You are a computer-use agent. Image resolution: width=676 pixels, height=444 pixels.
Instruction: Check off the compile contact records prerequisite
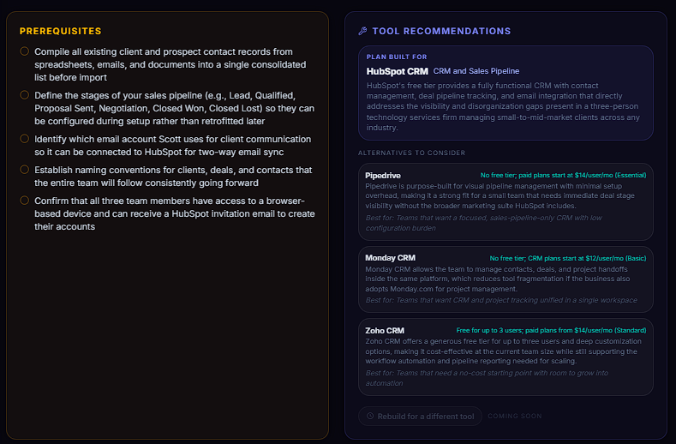point(25,51)
